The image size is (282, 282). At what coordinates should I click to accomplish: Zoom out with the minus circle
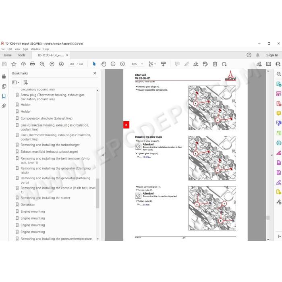click(x=113, y=64)
